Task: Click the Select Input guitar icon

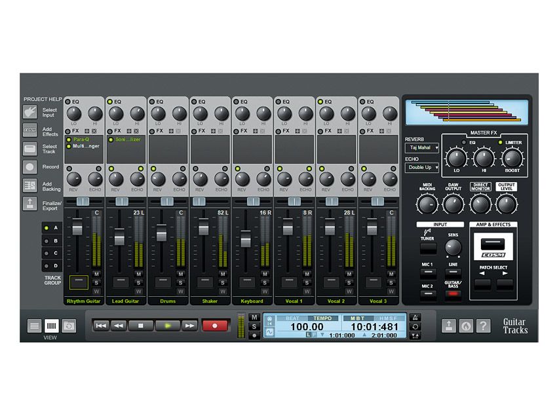Action: (30, 112)
